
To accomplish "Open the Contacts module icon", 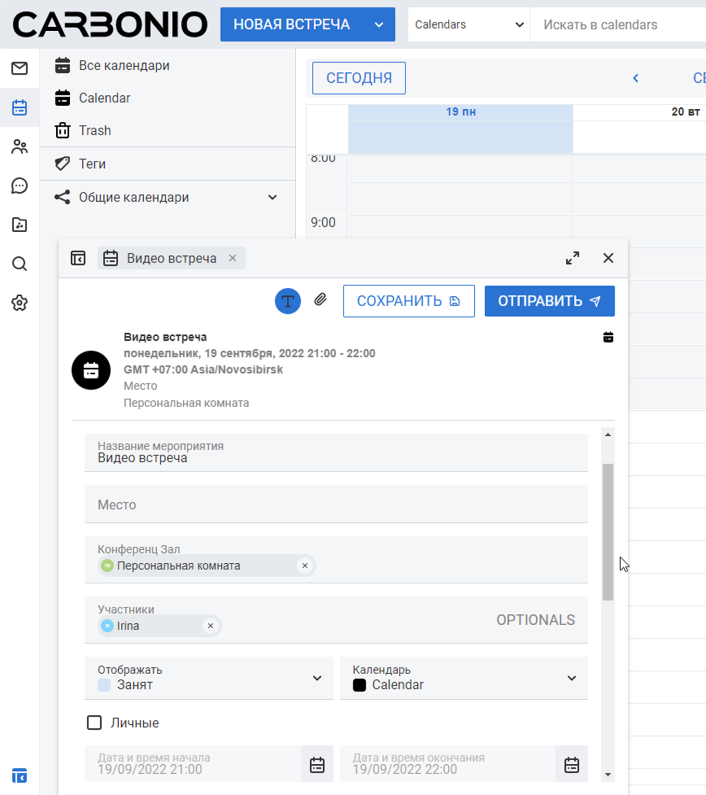I will click(x=19, y=147).
